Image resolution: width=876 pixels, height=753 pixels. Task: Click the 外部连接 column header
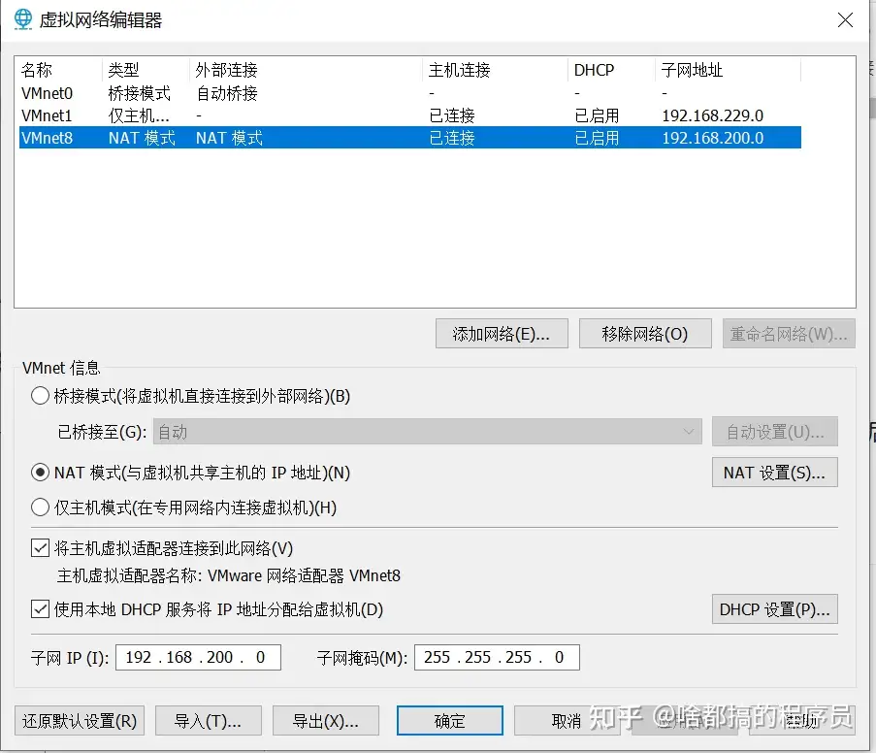[306, 70]
